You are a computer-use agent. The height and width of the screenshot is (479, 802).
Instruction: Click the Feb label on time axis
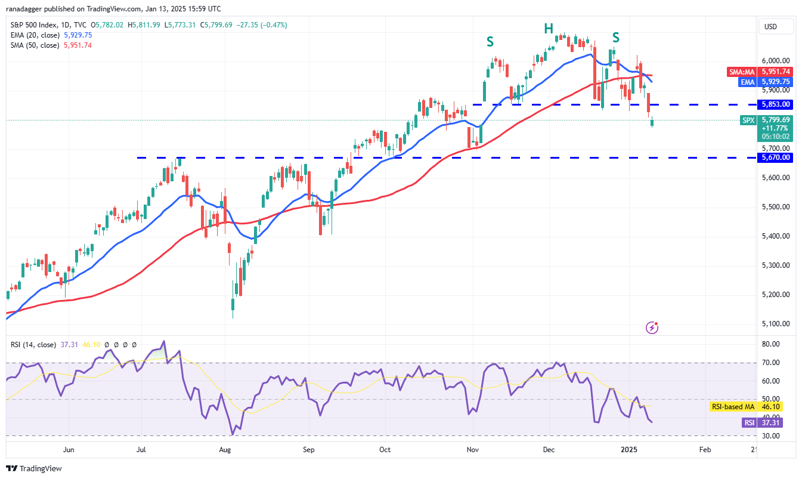coord(704,450)
